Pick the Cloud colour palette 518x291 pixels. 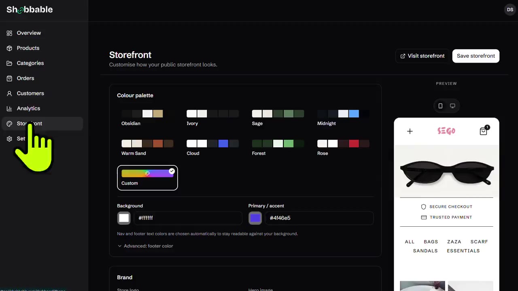(x=213, y=148)
